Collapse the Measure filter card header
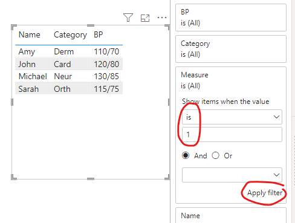This screenshot has height=223, width=295. pos(231,80)
